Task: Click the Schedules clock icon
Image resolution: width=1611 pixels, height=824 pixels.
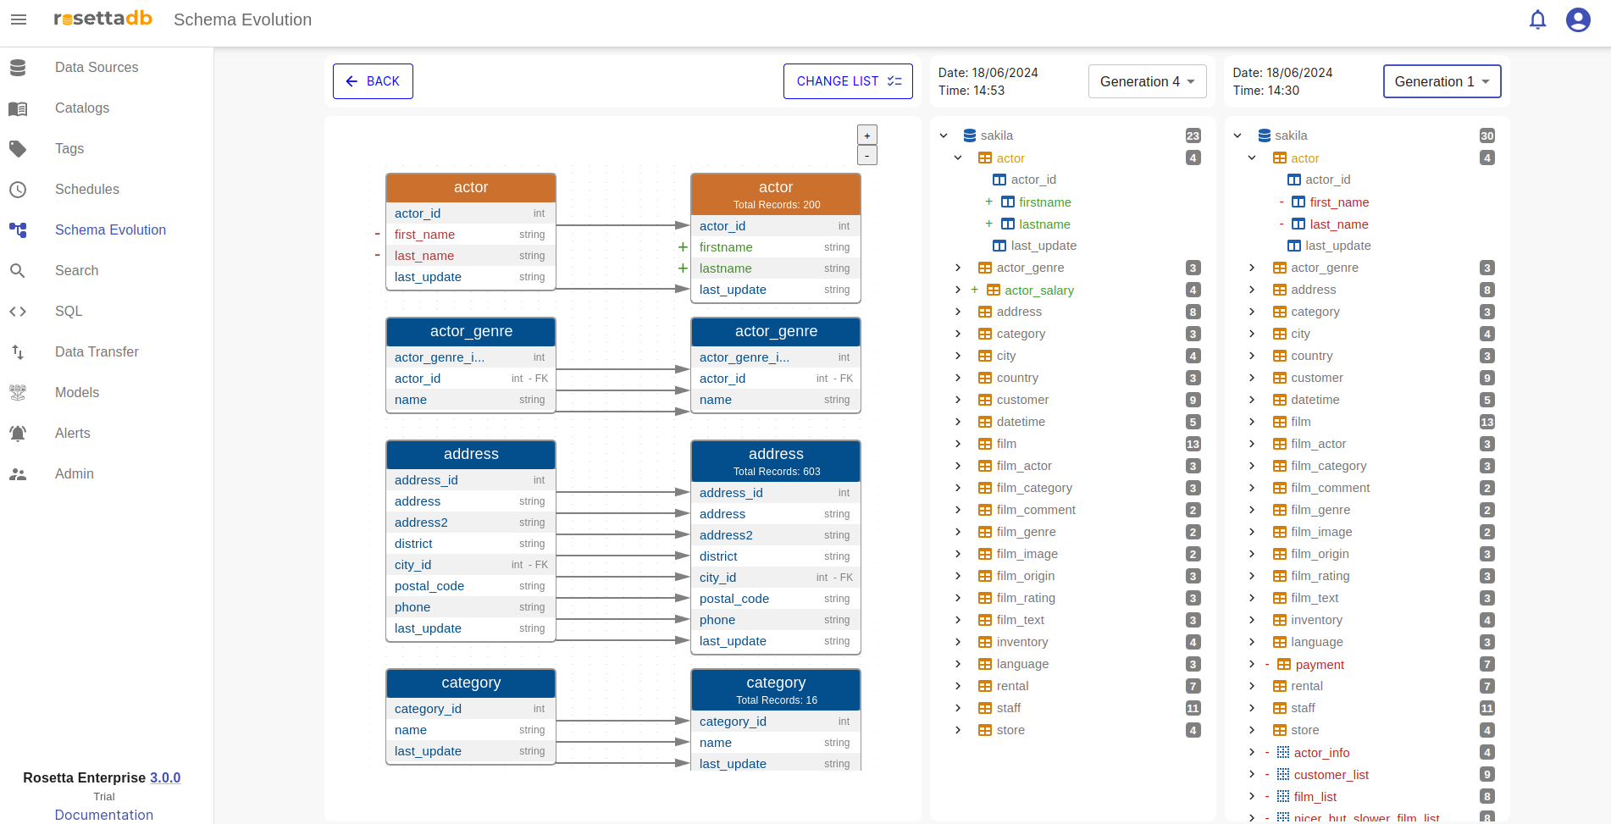Action: (18, 190)
